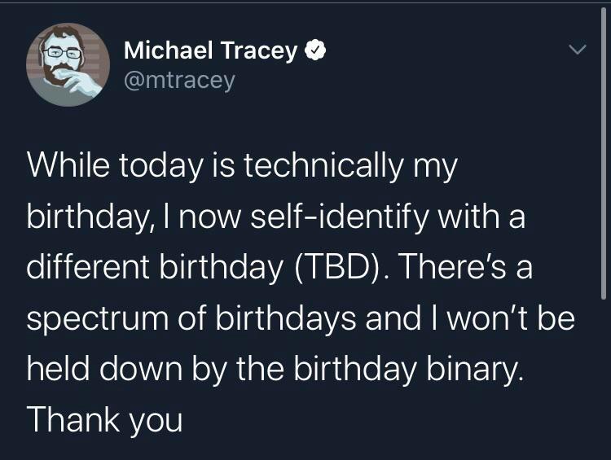Click the tweet text about birthdays
Image resolution: width=611 pixels, height=460 pixels.
(301, 293)
